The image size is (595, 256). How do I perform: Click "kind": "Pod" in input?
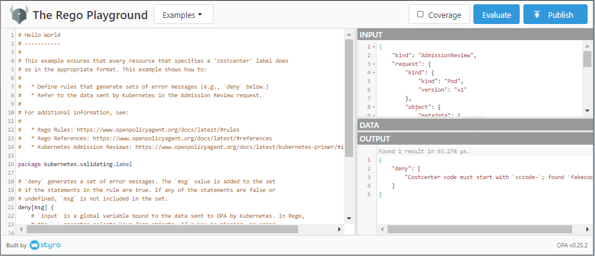(x=441, y=81)
